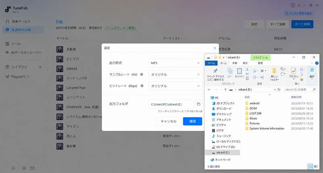323x173 pixels.
Task: Click the 確認 button in settings dialog
Action: click(193, 121)
